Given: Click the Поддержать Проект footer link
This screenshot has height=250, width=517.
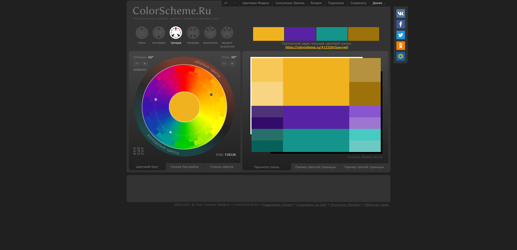Looking at the screenshot, I should 278,205.
